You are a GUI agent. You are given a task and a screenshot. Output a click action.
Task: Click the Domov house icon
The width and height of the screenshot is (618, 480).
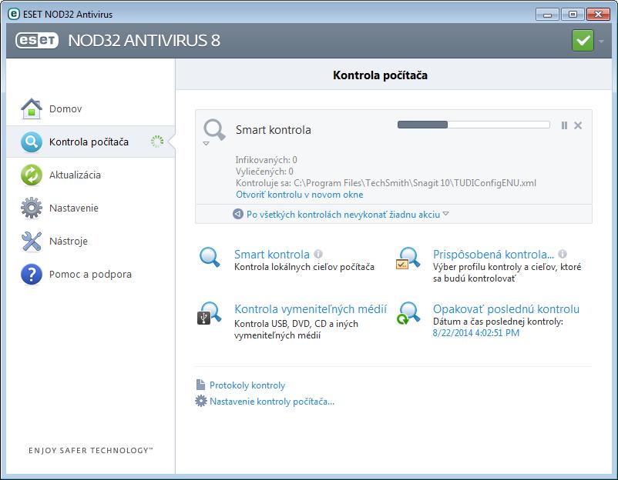coord(32,108)
